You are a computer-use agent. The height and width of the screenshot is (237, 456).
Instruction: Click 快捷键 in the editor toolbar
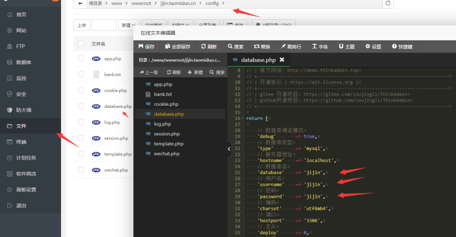(402, 47)
